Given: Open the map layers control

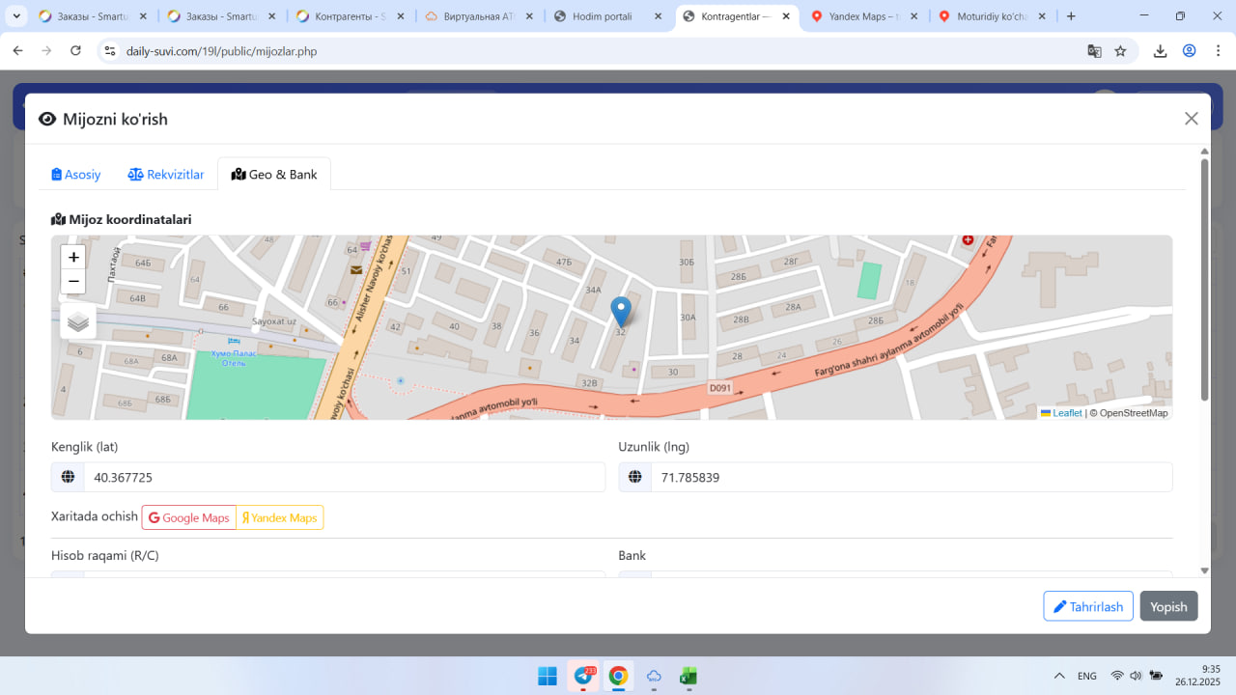Looking at the screenshot, I should (78, 322).
